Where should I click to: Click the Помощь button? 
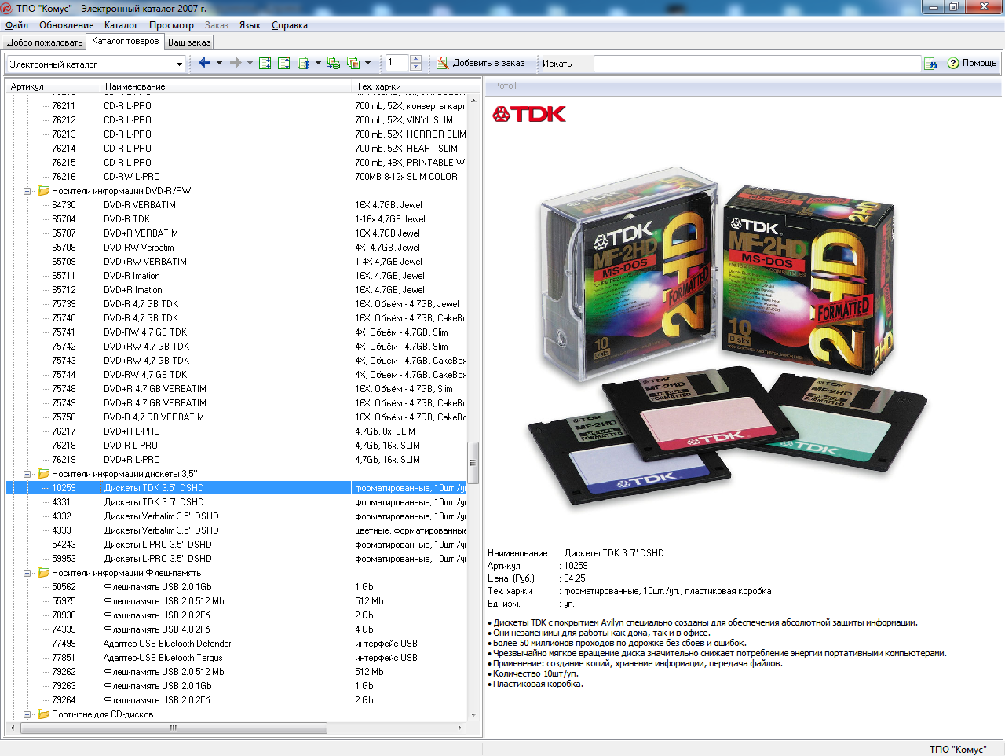pyautogui.click(x=972, y=63)
